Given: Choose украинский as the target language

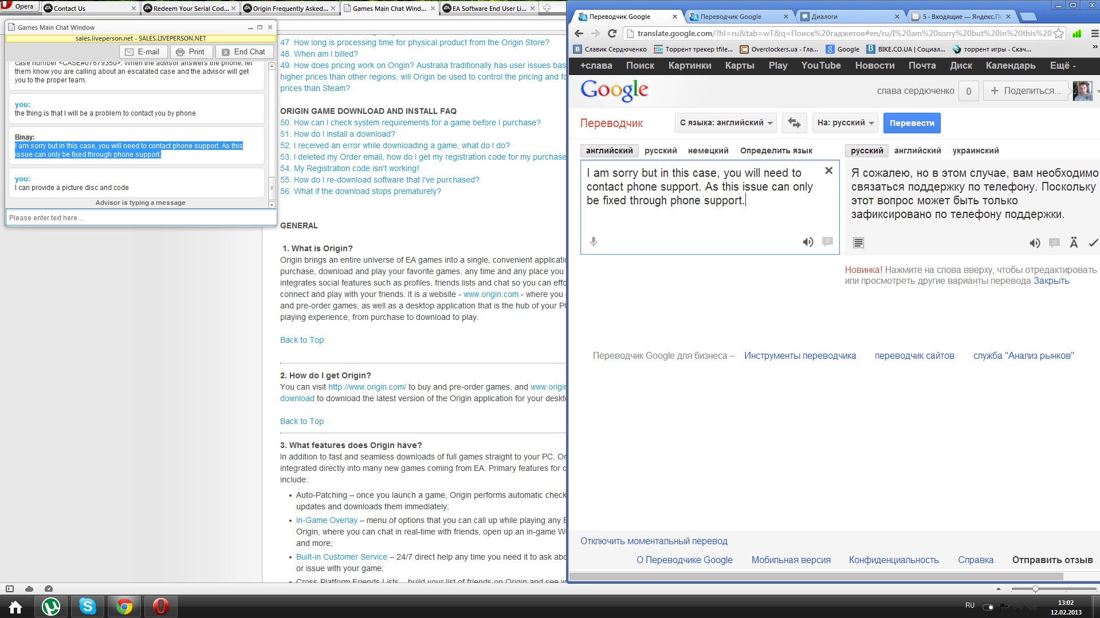Looking at the screenshot, I should pyautogui.click(x=976, y=150).
